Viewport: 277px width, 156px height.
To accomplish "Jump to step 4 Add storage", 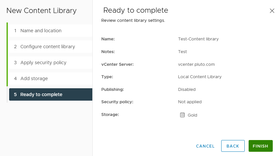I will pyautogui.click(x=34, y=78).
